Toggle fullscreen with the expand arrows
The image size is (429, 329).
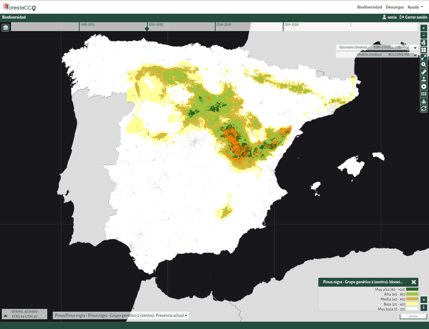point(424,57)
